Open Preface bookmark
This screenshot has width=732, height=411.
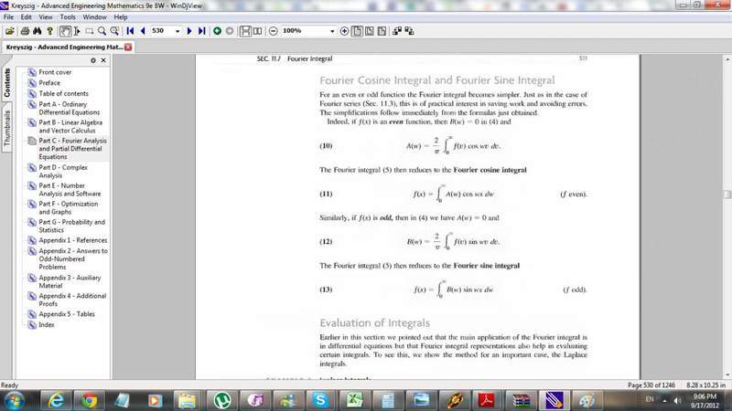pyautogui.click(x=49, y=83)
